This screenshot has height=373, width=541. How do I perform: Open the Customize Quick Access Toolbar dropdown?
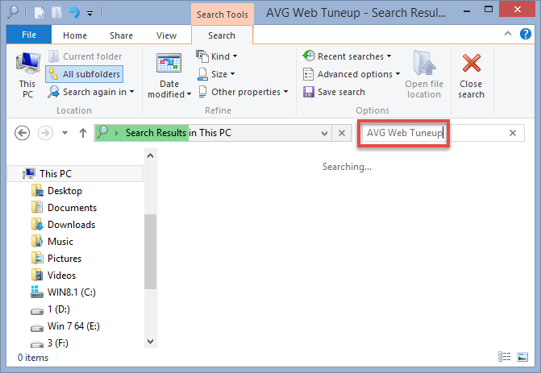(x=89, y=14)
